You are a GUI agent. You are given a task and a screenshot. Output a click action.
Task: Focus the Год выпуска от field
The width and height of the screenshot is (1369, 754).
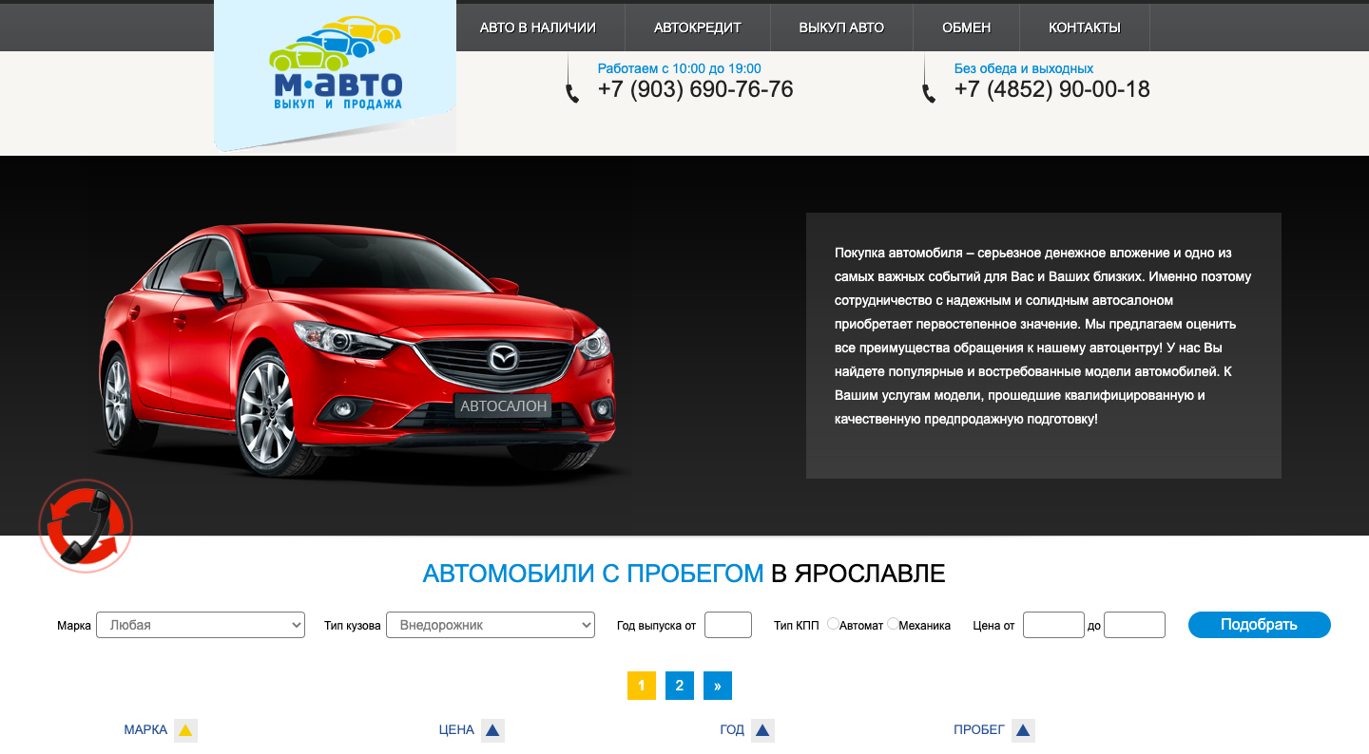[x=728, y=625]
